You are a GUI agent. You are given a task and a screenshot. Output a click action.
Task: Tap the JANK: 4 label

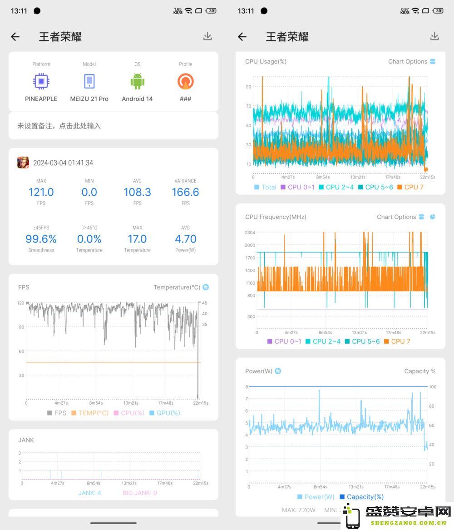click(89, 493)
